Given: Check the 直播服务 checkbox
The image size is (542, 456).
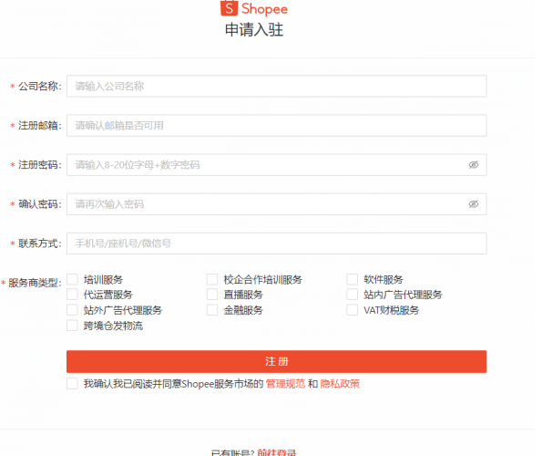Looking at the screenshot, I should click(x=212, y=295).
